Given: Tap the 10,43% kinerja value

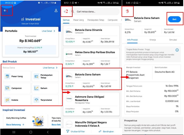Looking at the screenshot, I should click(70, 42).
